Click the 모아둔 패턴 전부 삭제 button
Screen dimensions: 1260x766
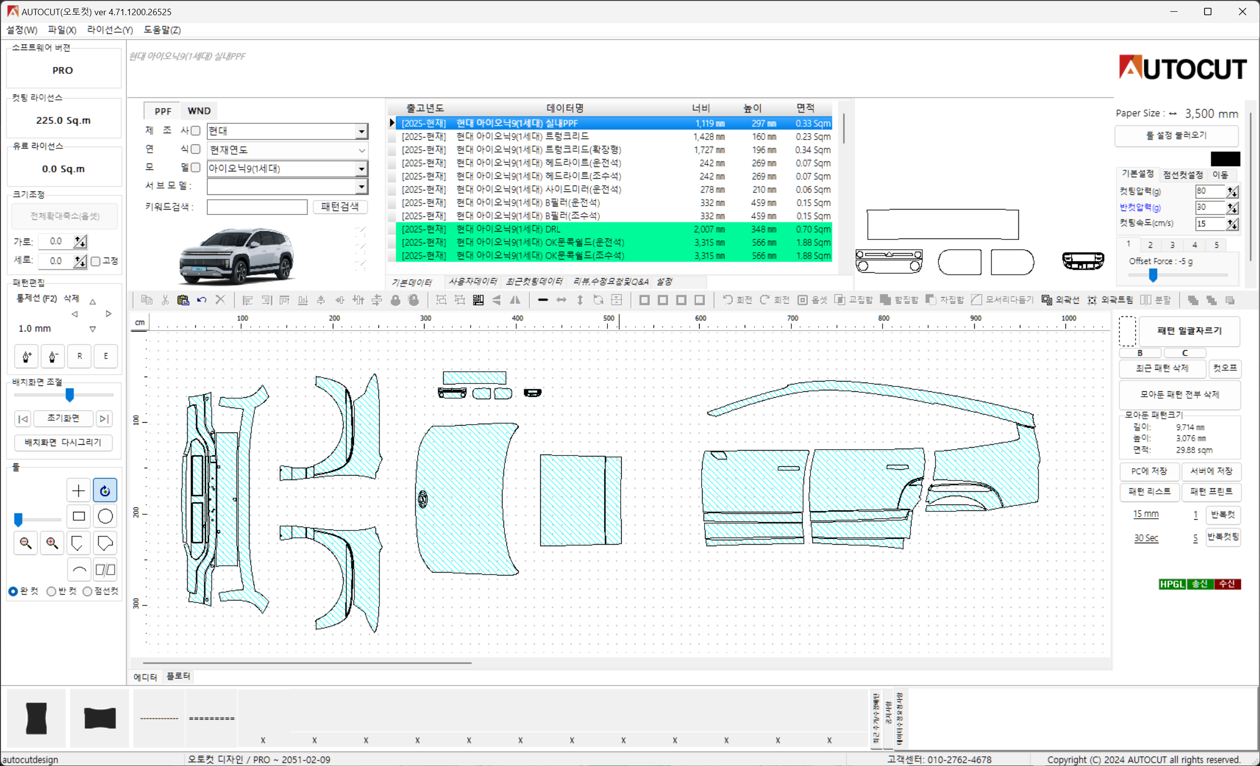(x=1180, y=394)
